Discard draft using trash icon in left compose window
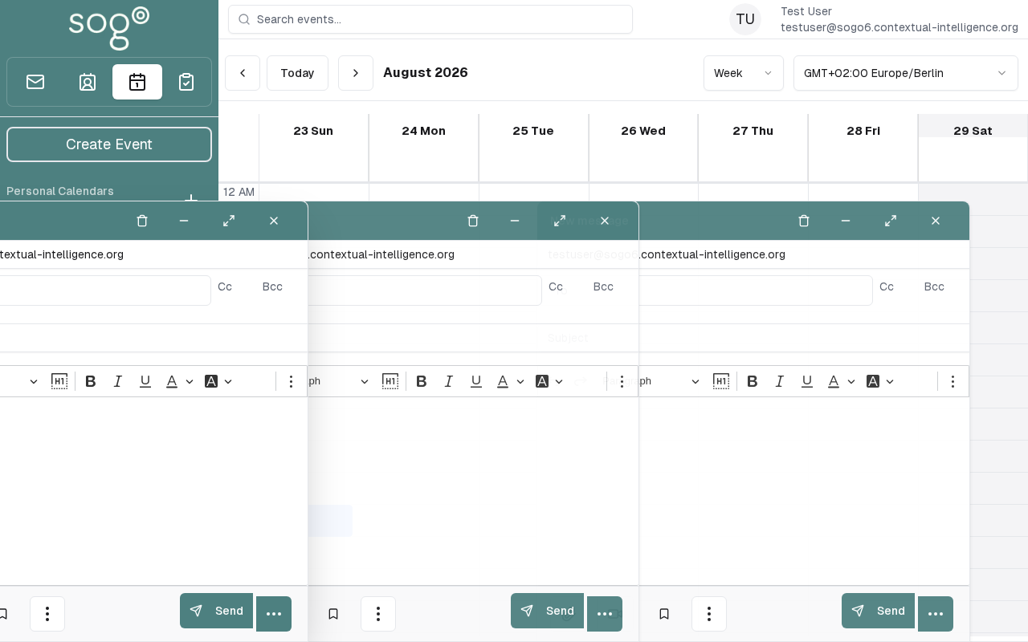 142,221
